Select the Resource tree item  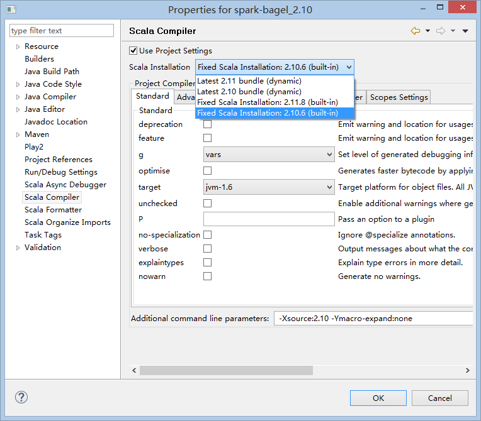[42, 46]
